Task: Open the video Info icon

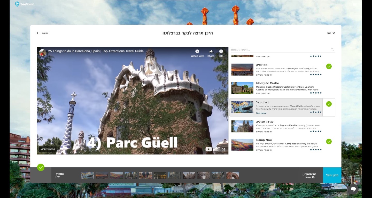Action: 221,51
